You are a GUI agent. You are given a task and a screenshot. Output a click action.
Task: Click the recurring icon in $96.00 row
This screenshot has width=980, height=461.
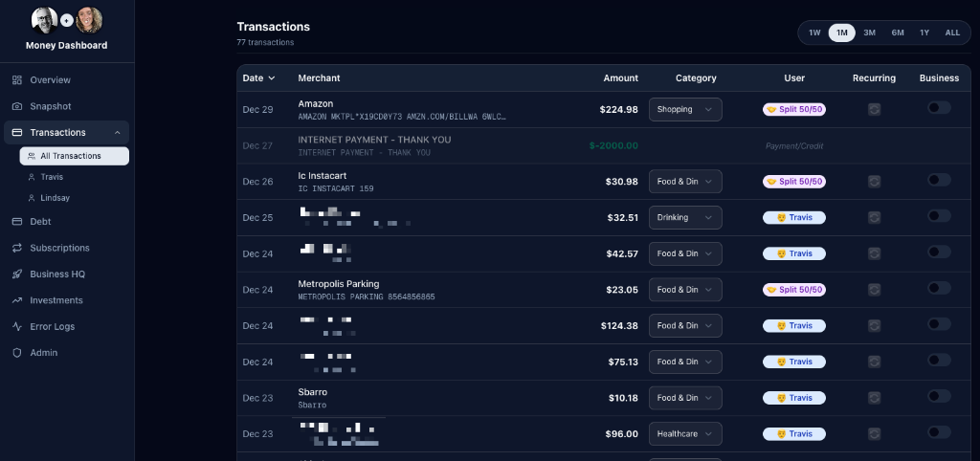coord(875,433)
